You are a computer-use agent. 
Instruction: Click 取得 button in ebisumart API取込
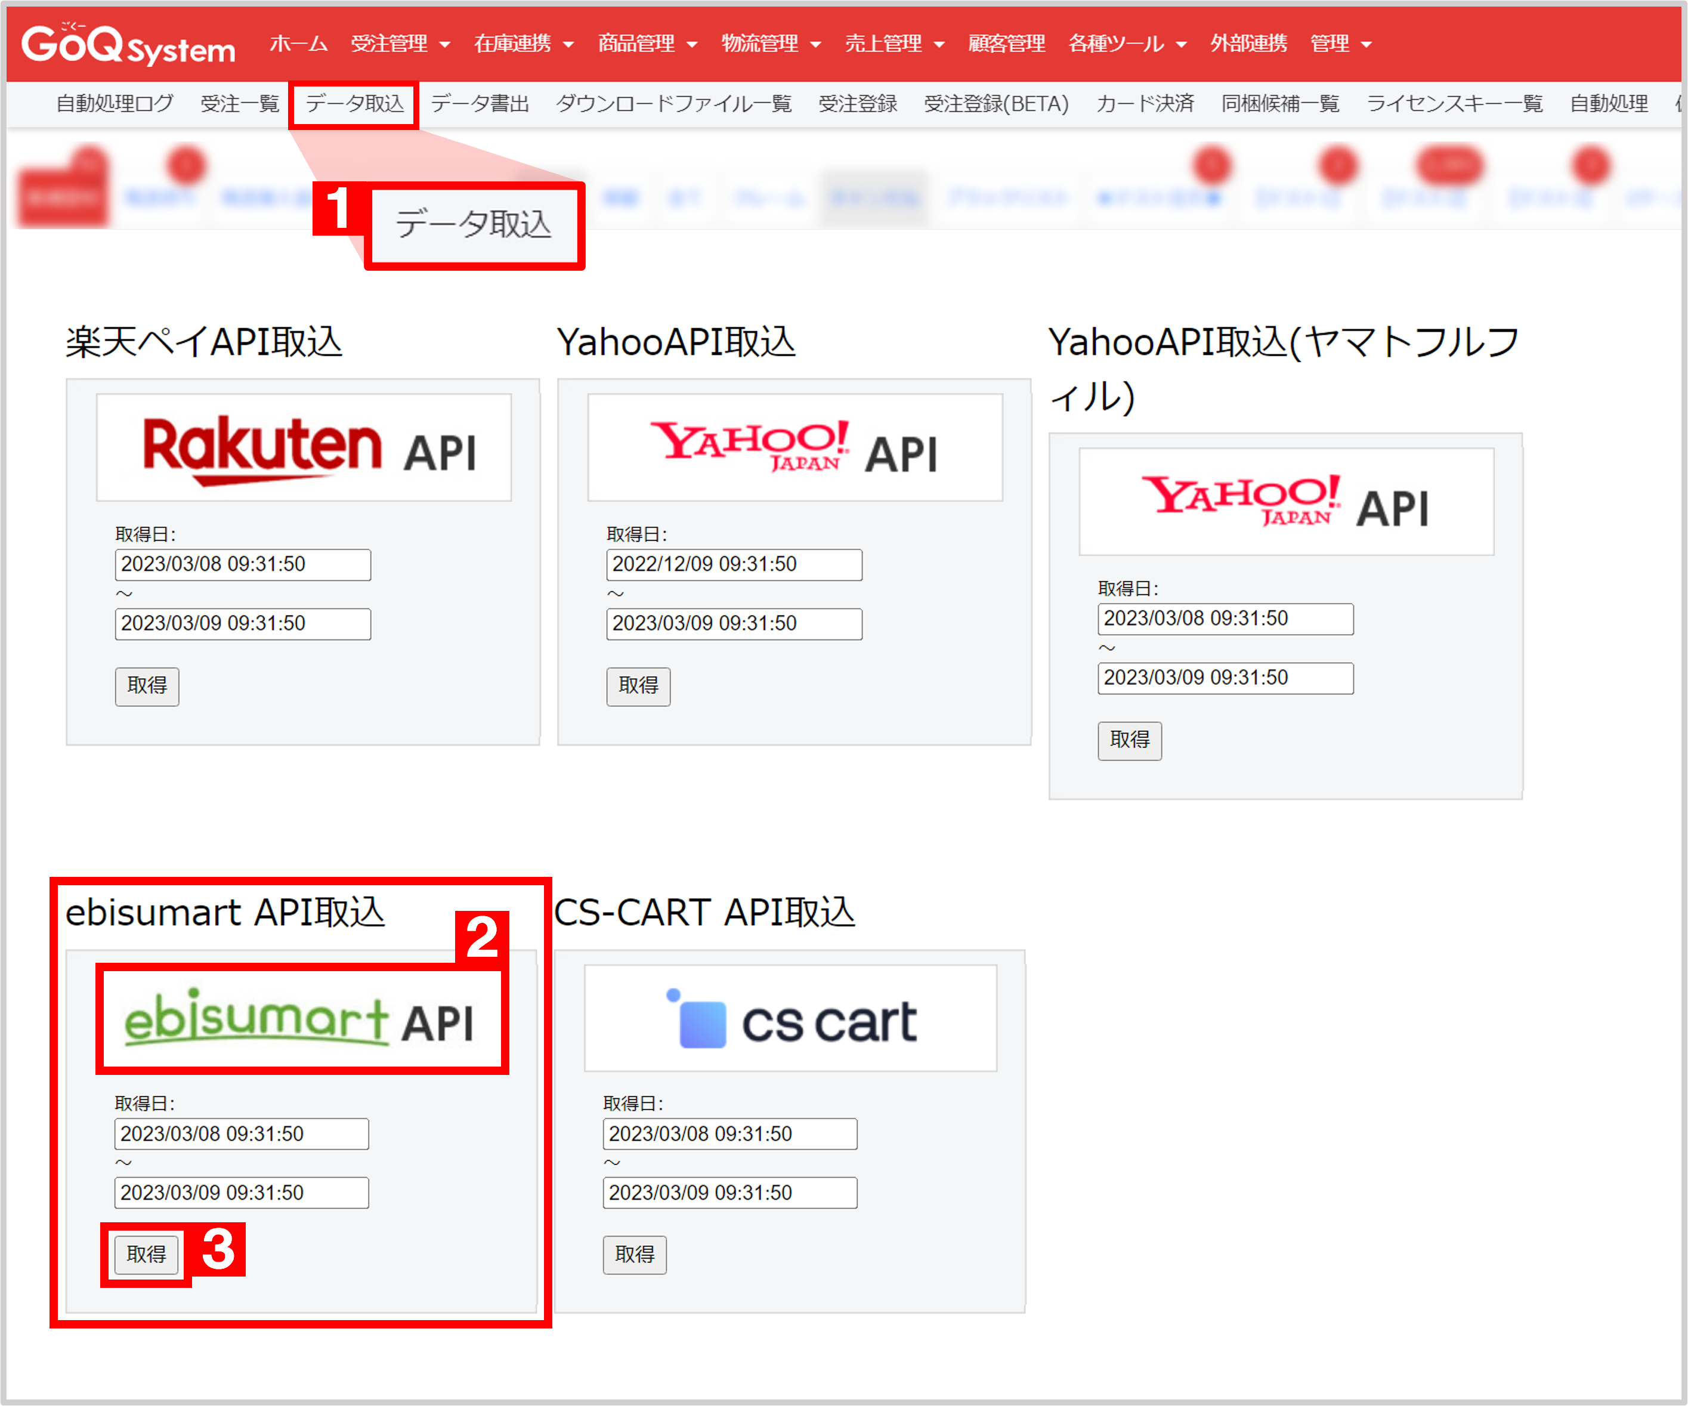click(x=146, y=1255)
